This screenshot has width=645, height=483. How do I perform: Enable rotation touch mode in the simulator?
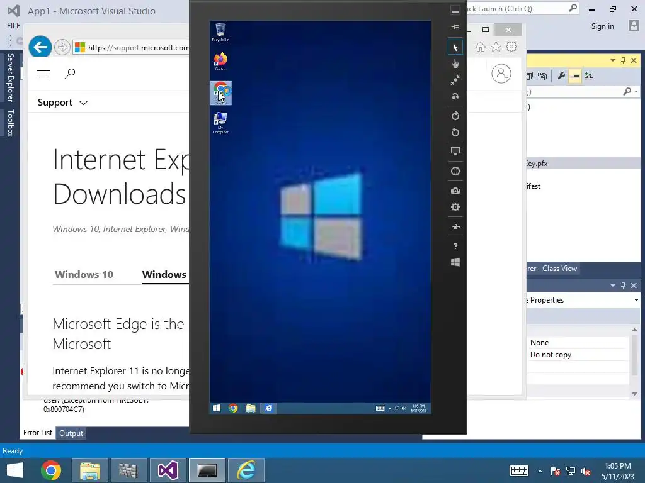tap(455, 96)
